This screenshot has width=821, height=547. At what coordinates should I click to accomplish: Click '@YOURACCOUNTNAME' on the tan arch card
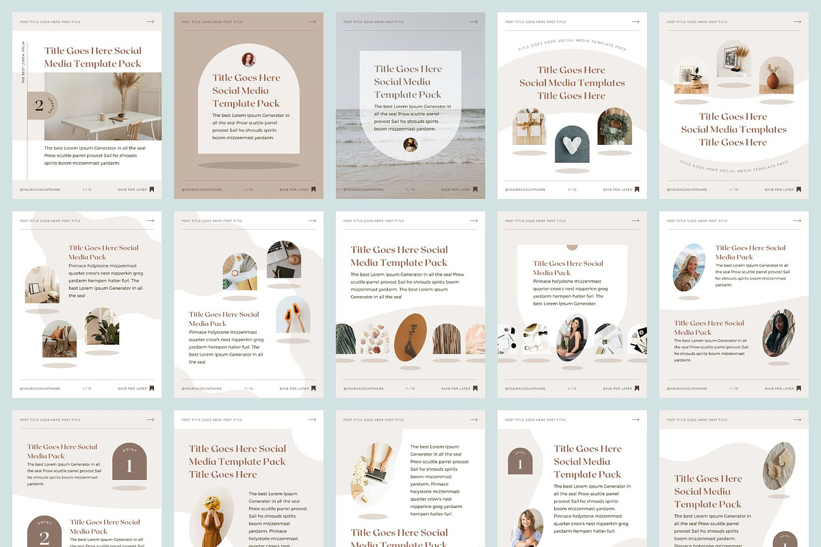click(202, 189)
